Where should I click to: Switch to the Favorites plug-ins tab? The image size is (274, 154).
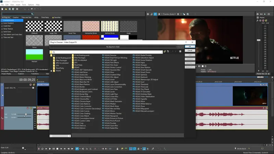pos(56,17)
